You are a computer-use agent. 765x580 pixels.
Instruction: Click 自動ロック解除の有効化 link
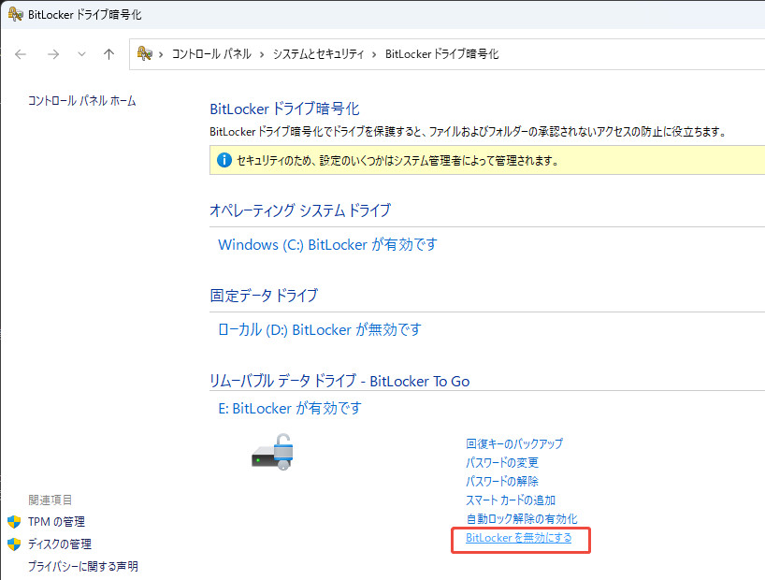pyautogui.click(x=522, y=518)
